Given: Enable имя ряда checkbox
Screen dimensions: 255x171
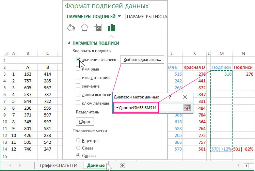Looking at the screenshot, I should pos(78,69).
